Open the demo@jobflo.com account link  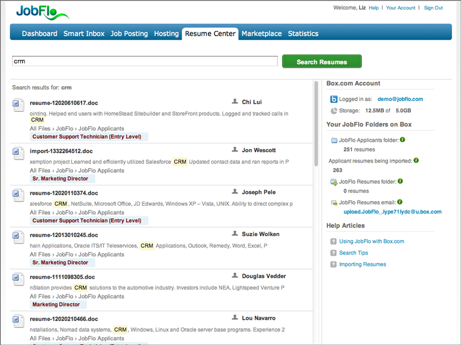click(x=400, y=99)
